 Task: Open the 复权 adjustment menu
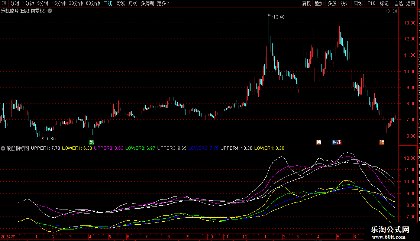[306, 3]
